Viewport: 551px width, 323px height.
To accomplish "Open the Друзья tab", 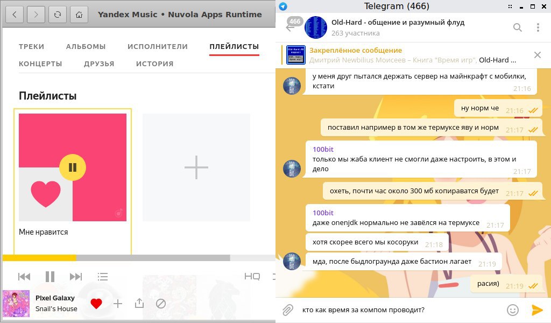I will [99, 64].
